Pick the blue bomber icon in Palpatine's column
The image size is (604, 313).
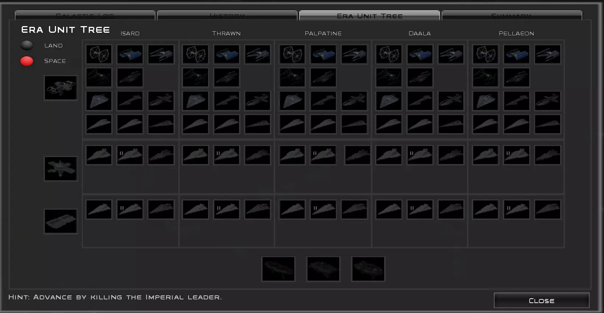pos(323,54)
